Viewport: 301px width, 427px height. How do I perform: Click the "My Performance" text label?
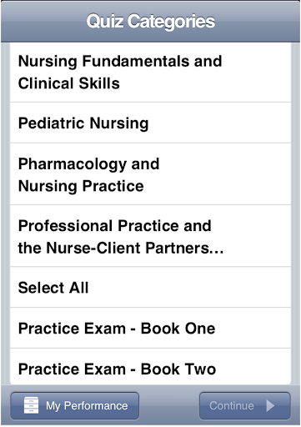(x=87, y=406)
